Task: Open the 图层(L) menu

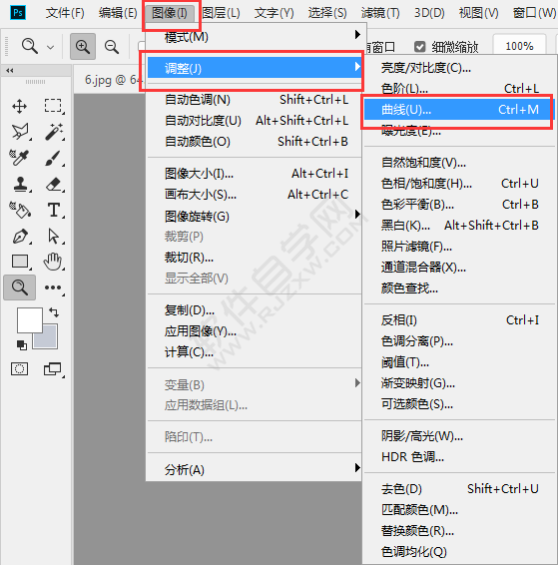Action: tap(221, 13)
